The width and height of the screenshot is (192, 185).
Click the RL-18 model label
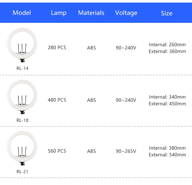coord(22,120)
